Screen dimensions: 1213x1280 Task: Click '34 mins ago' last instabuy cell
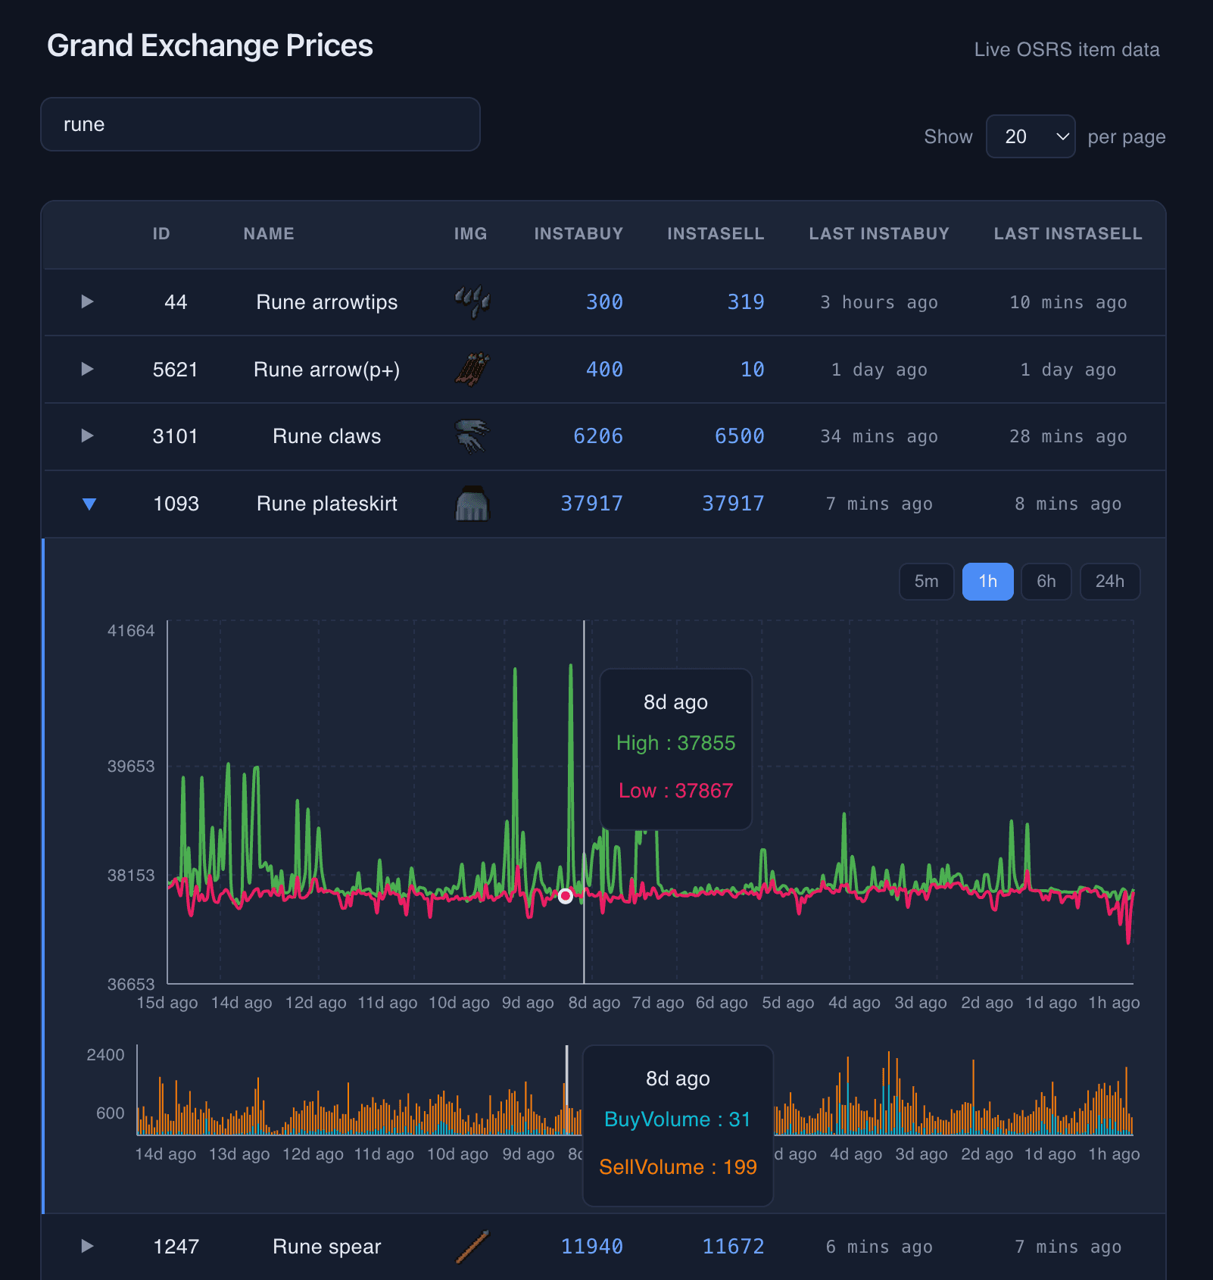(x=879, y=436)
